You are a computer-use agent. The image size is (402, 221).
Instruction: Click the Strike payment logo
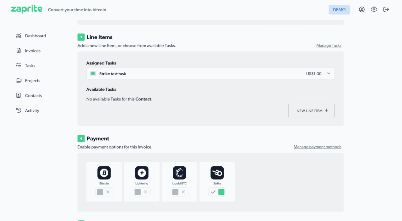[217, 173]
